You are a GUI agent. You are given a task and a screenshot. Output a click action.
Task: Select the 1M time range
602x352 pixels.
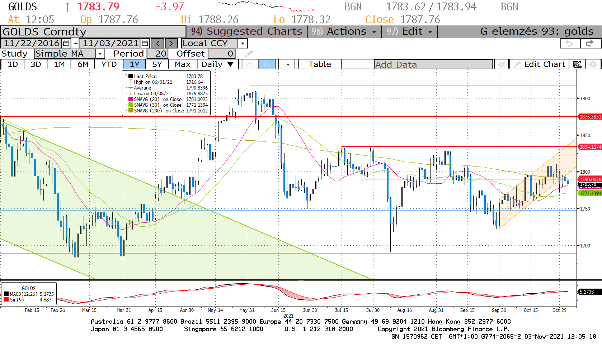[59, 64]
